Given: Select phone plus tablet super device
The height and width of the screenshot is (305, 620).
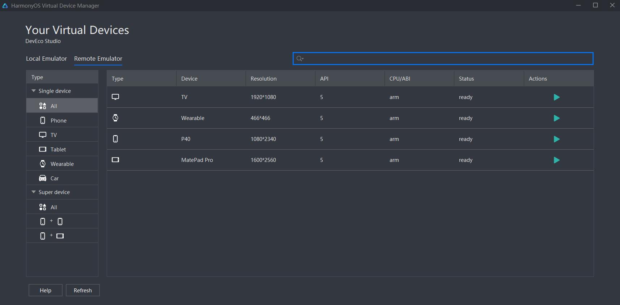Looking at the screenshot, I should (x=62, y=236).
